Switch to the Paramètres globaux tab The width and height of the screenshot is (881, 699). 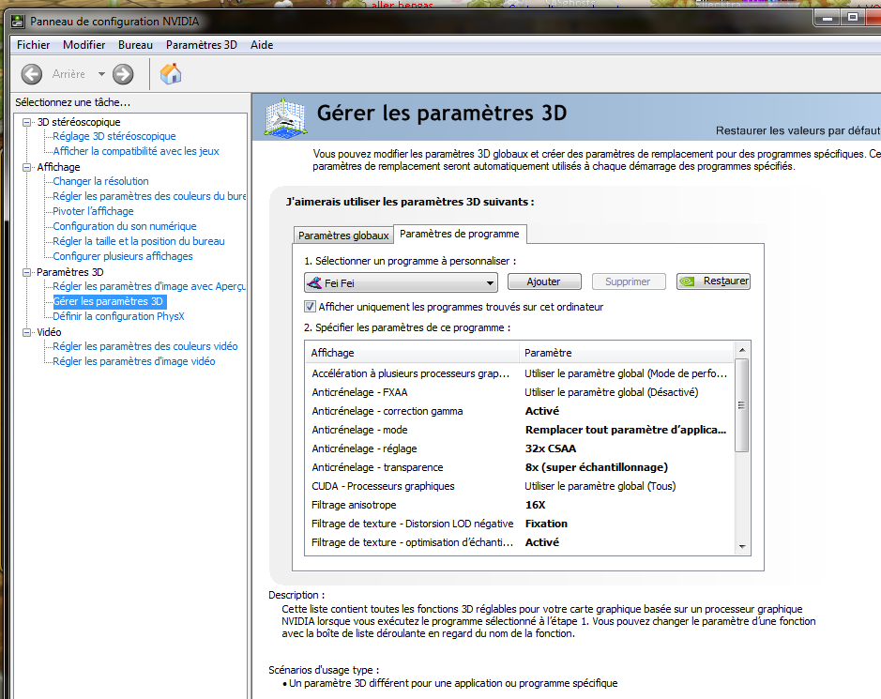point(343,236)
